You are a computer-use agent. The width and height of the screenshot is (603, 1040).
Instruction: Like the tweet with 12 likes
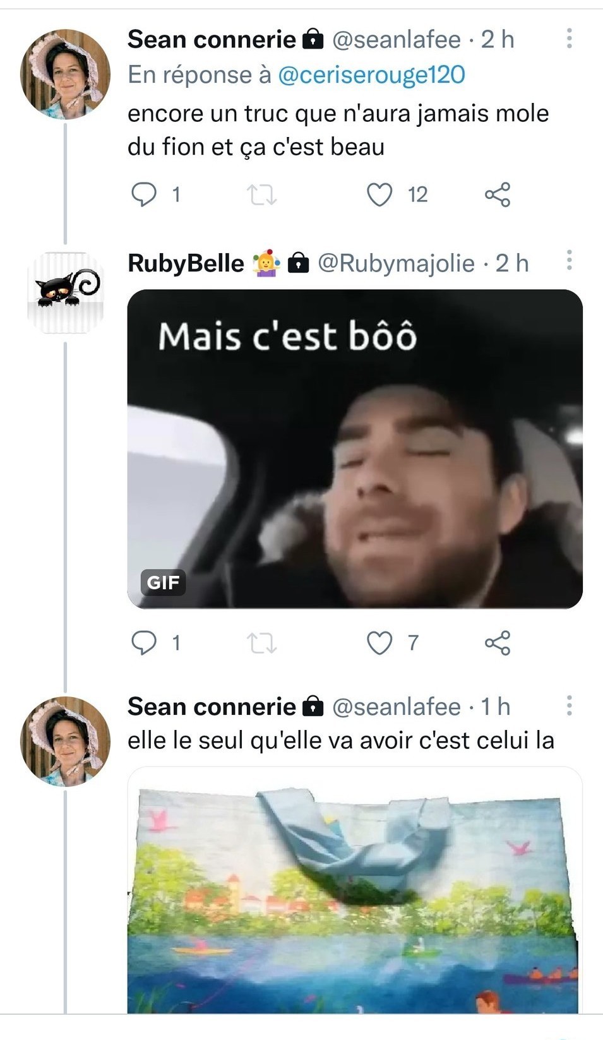pos(380,194)
